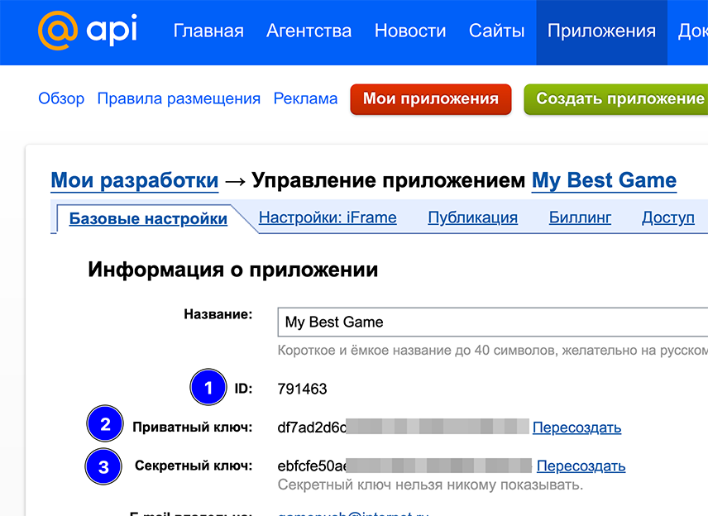Click the blue number 3 marker

click(x=103, y=466)
